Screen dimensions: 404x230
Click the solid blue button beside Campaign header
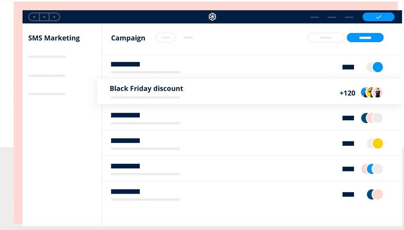[x=365, y=38]
